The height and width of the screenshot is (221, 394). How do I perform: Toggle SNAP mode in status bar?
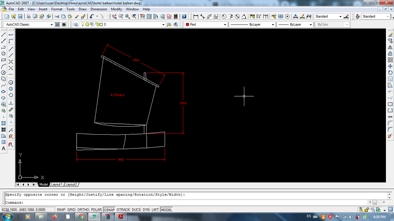click(61, 210)
